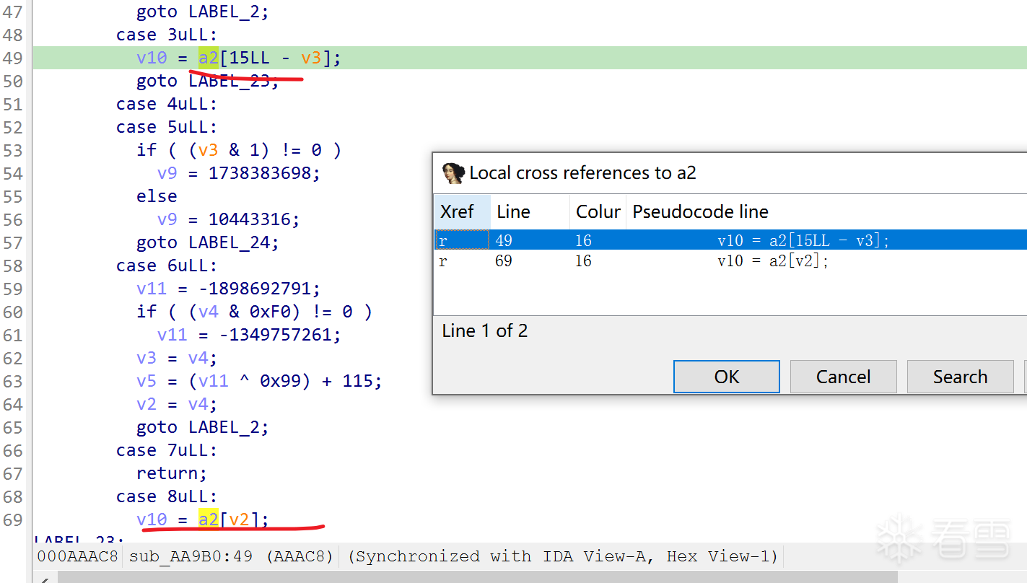The image size is (1027, 583).
Task: Cancel the cross references dialog
Action: [x=843, y=377]
